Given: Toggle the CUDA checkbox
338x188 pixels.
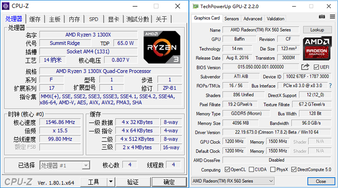Looking at the screenshot, I should pyautogui.click(x=251, y=169).
